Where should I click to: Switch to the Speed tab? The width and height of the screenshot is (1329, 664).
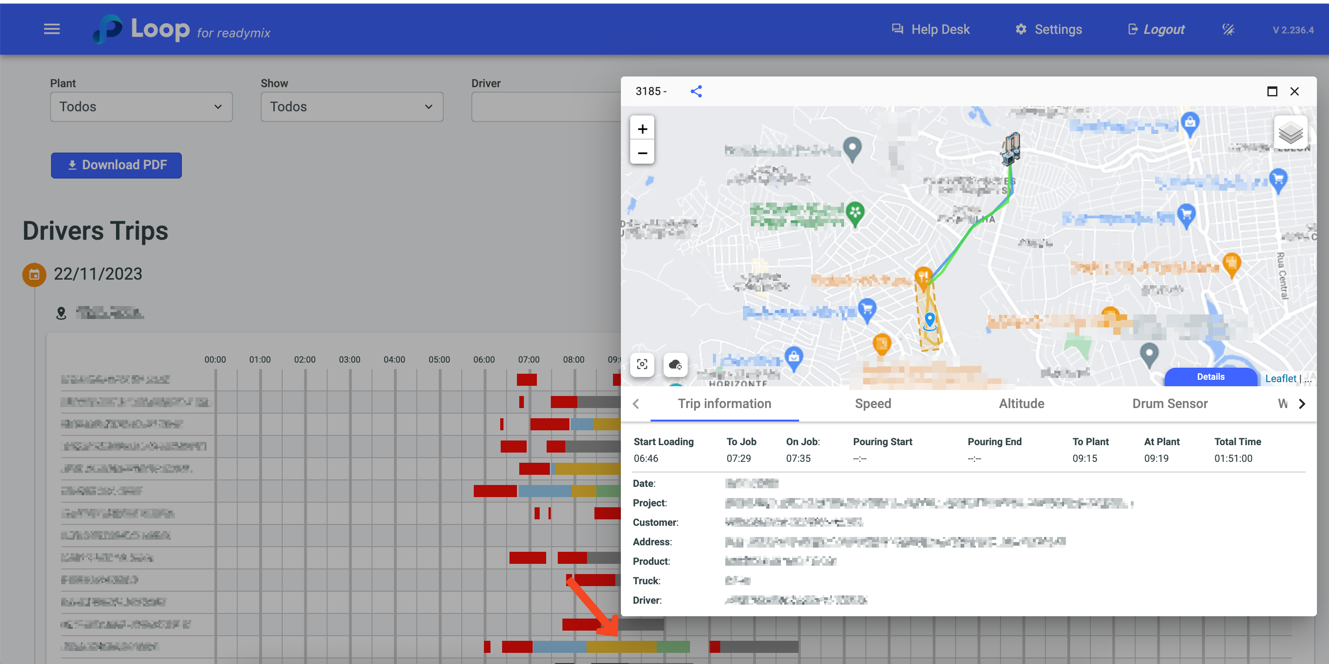click(x=872, y=404)
